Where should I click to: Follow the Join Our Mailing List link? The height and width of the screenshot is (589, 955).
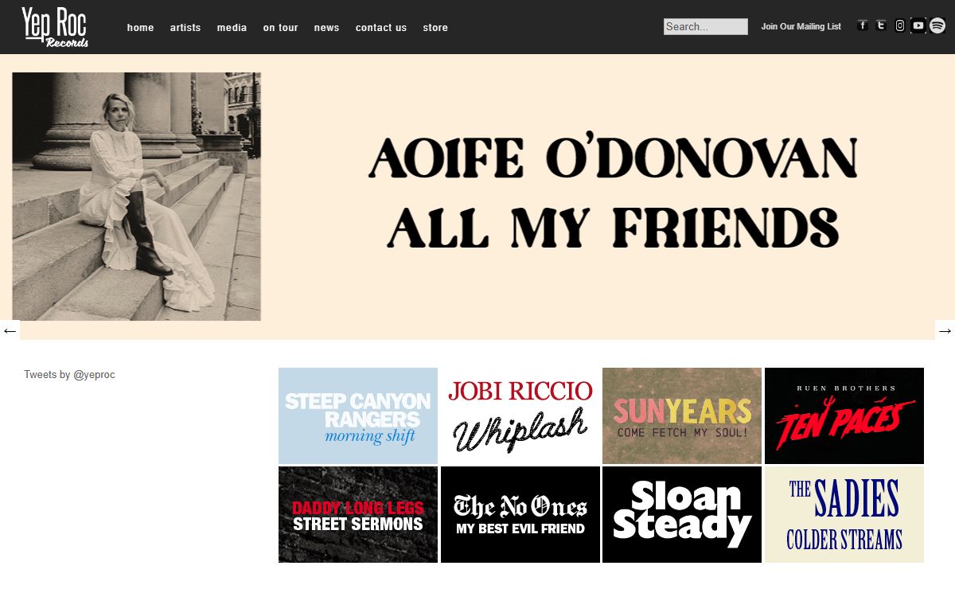point(801,26)
